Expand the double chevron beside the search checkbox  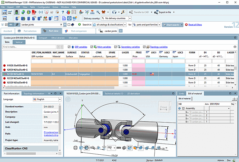(3, 25)
